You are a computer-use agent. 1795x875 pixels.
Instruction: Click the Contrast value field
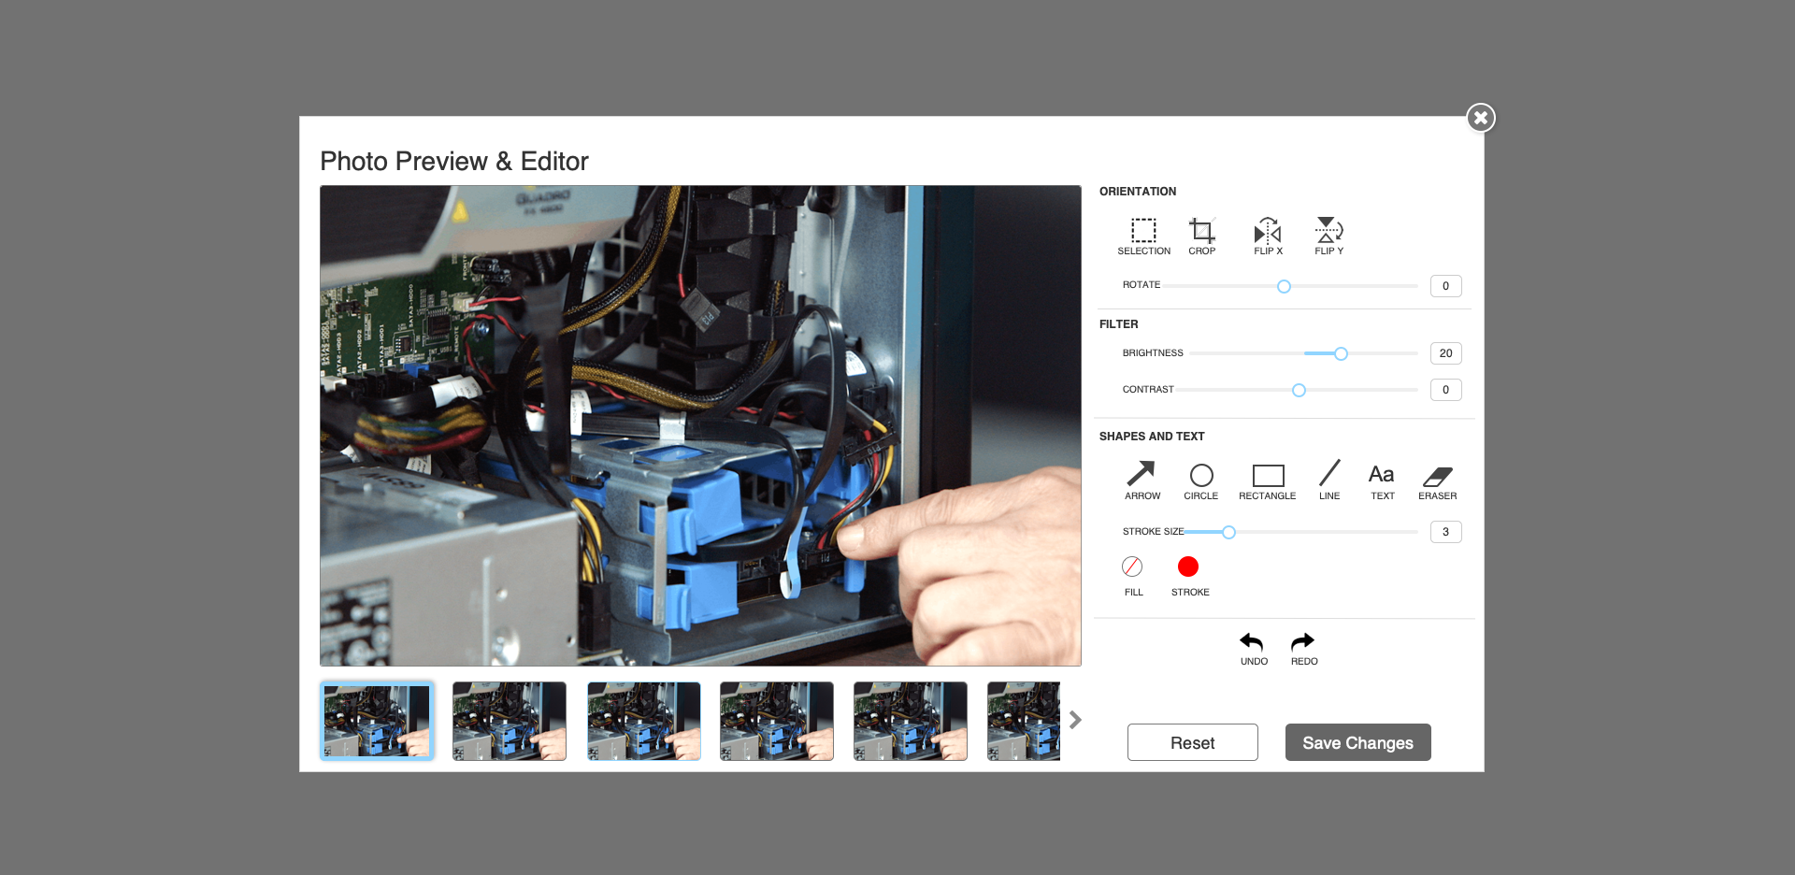click(1445, 390)
